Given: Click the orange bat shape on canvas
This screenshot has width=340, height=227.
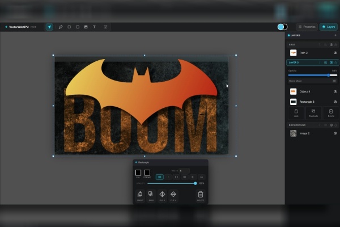Looking at the screenshot, I should (x=141, y=94).
